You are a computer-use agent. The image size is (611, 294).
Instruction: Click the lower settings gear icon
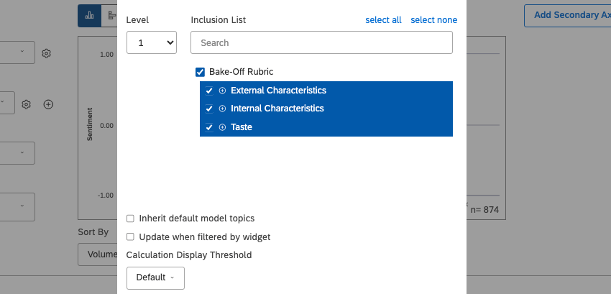pyautogui.click(x=26, y=104)
